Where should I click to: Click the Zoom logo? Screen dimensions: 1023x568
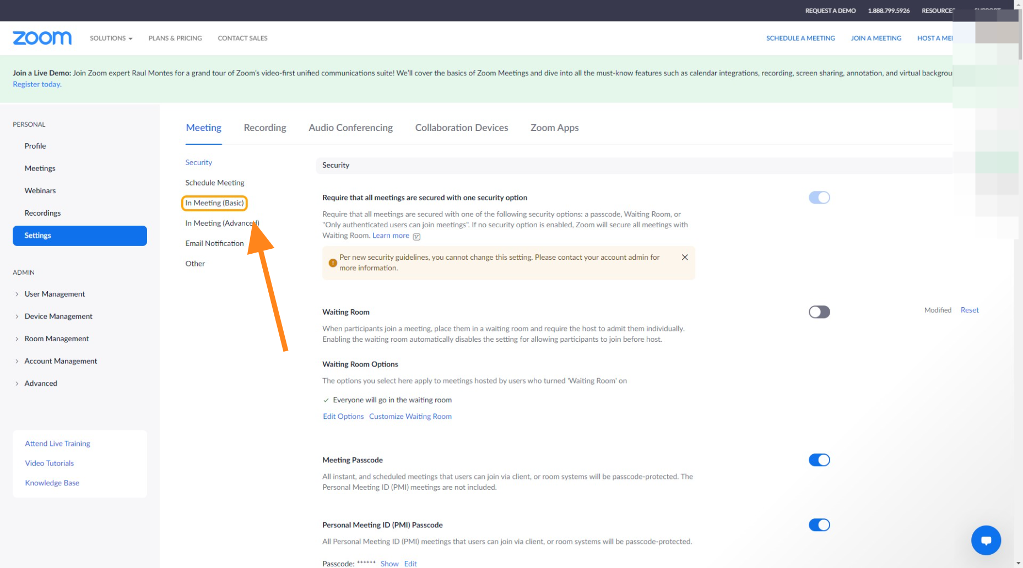coord(42,38)
